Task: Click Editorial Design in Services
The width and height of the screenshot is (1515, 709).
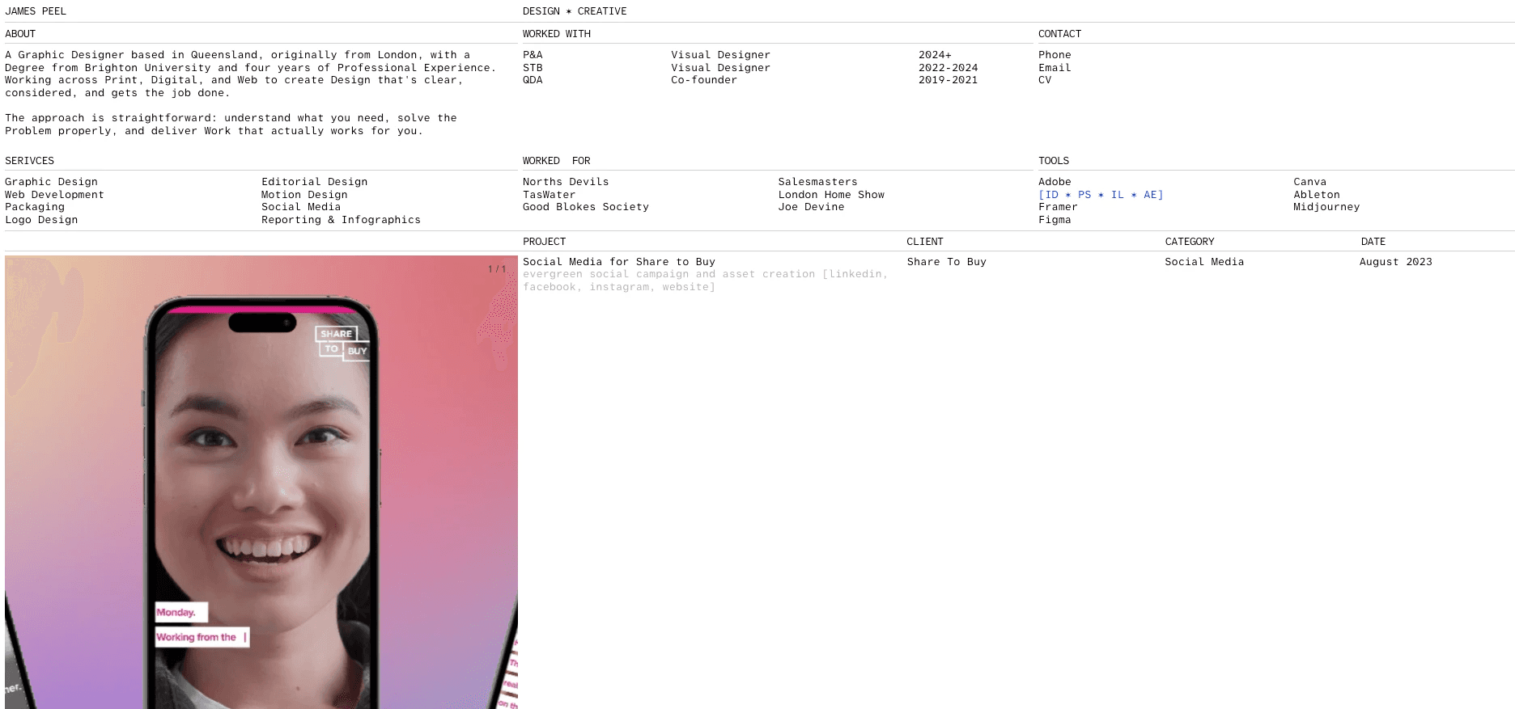Action: tap(314, 182)
